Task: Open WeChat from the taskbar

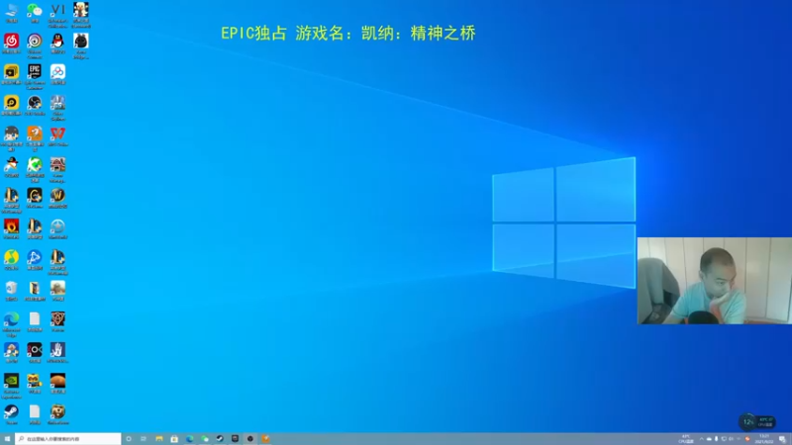Action: [205, 439]
